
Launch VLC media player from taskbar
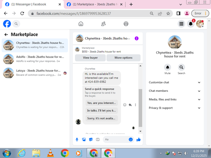click(50, 153)
